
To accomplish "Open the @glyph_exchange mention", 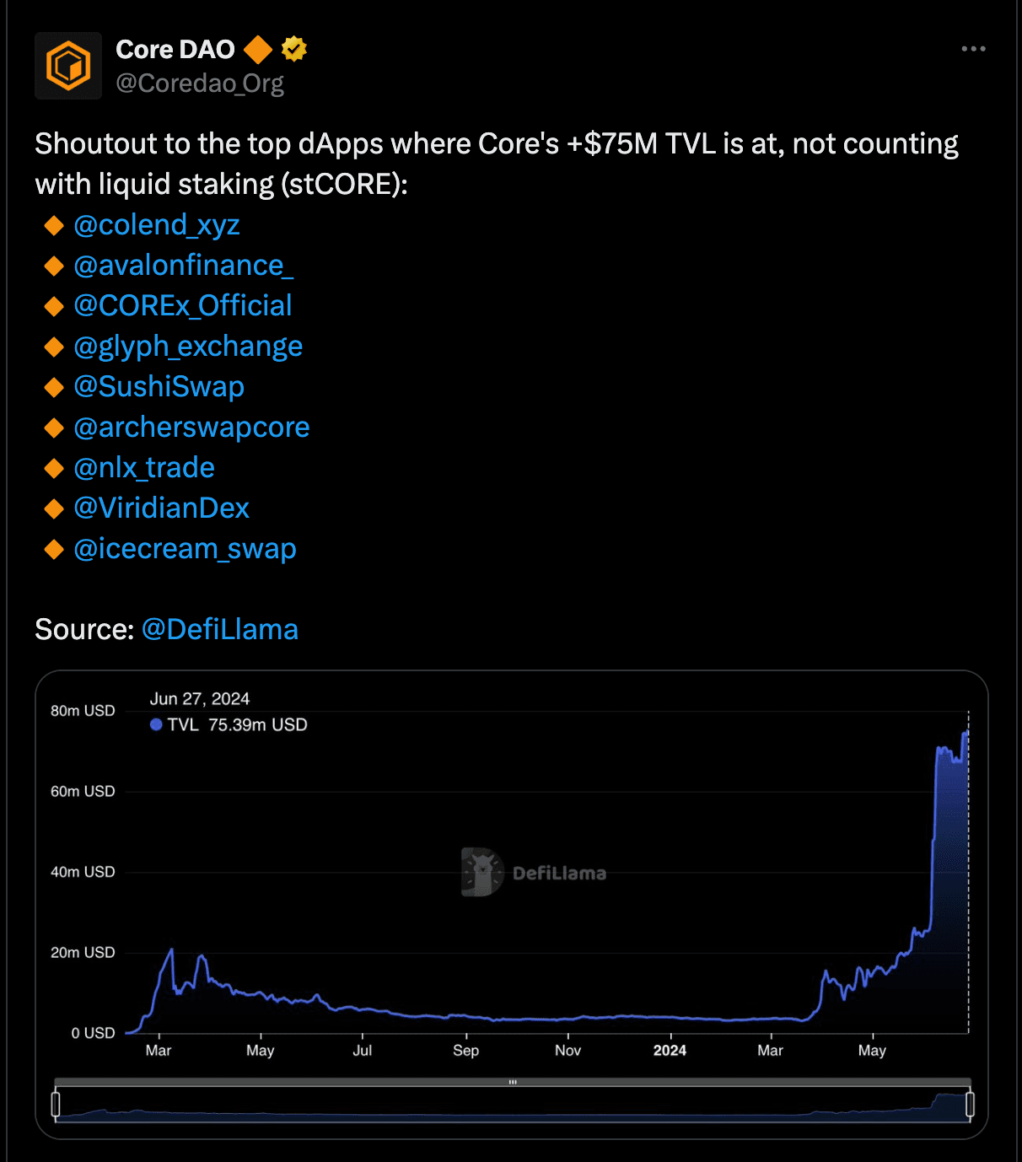I will pyautogui.click(x=188, y=347).
